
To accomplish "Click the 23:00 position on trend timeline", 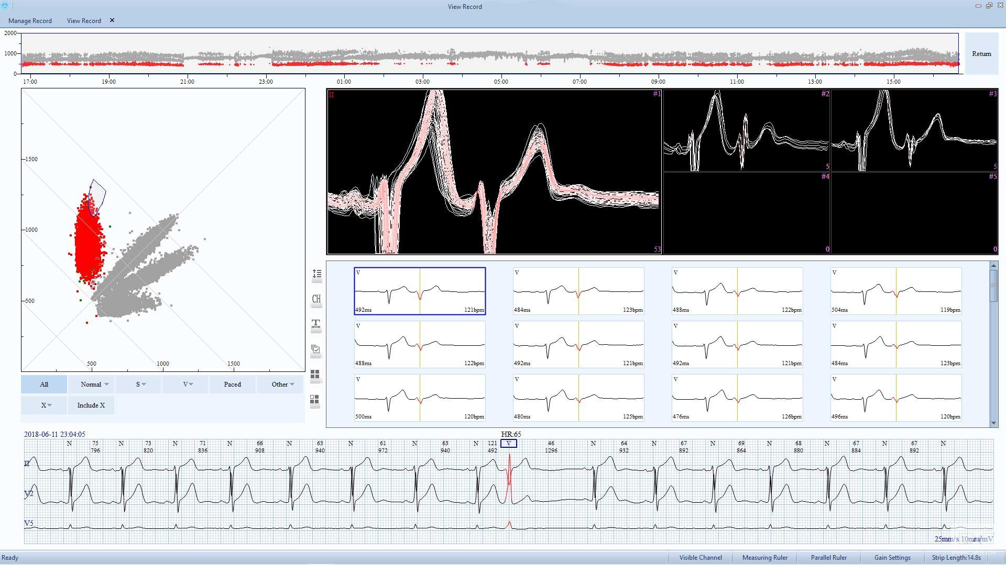I will (x=266, y=82).
